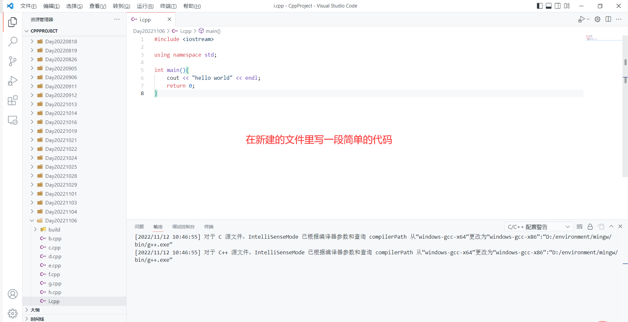Open Run and Debug view
This screenshot has height=322, width=628.
[12, 81]
